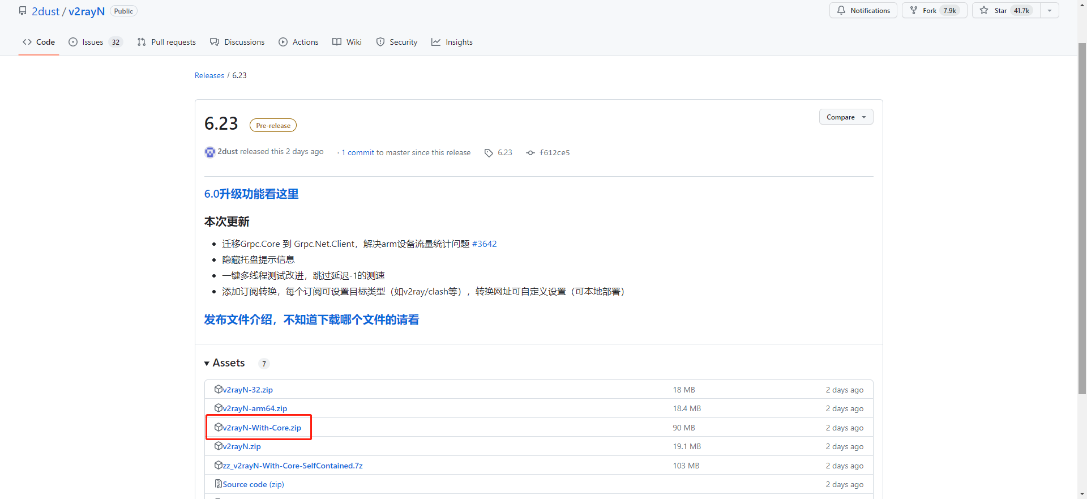Click the page scrollbar thumb
This screenshot has width=1087, height=499.
click(x=1082, y=218)
